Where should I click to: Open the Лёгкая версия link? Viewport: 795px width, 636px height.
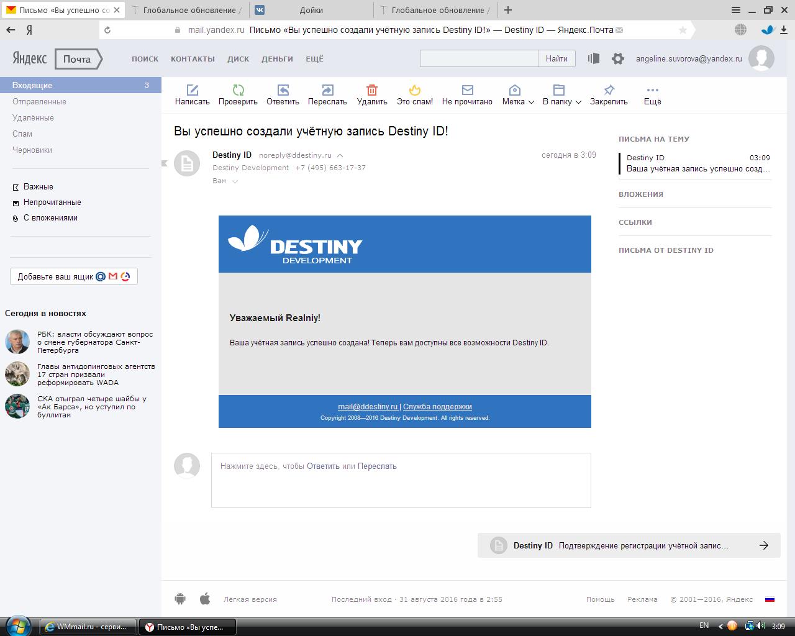[x=250, y=599]
